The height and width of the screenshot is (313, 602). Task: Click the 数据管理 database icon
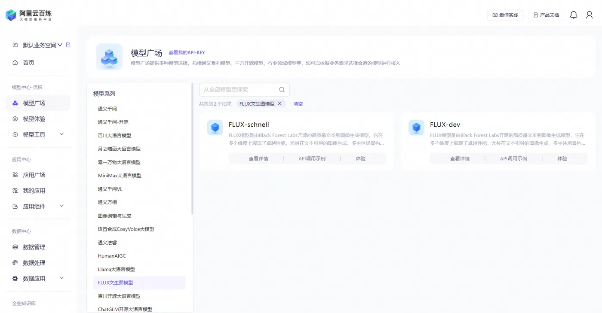pos(15,247)
